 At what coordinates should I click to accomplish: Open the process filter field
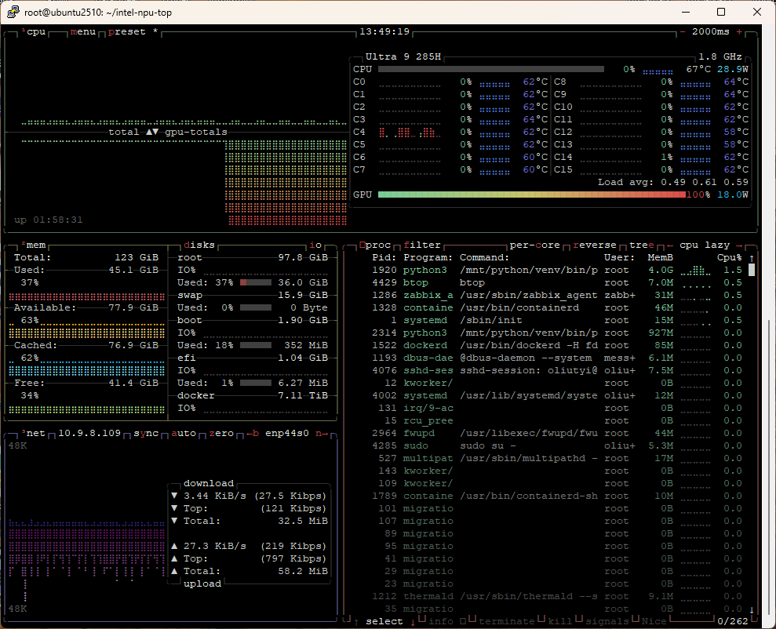[x=421, y=245]
